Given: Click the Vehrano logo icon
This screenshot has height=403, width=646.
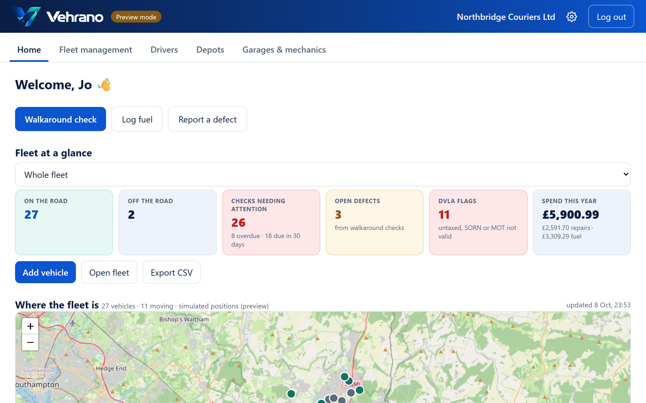Looking at the screenshot, I should pyautogui.click(x=27, y=17).
